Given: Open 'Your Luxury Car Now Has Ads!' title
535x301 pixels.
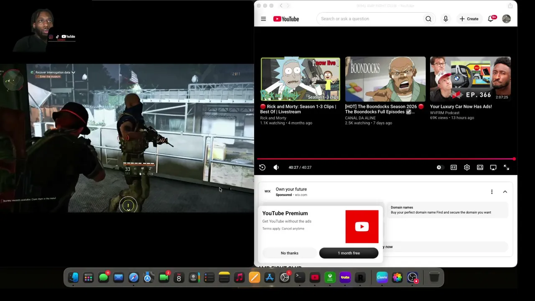Looking at the screenshot, I should [461, 107].
